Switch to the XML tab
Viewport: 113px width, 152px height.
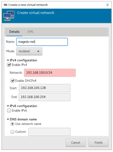(30, 32)
